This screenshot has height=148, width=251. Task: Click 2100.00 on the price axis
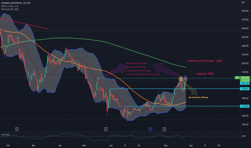coord(245,72)
